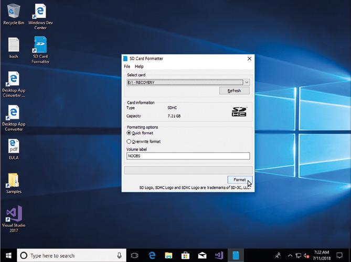
Task: Click the Type here to search box
Action: pyautogui.click(x=72, y=255)
